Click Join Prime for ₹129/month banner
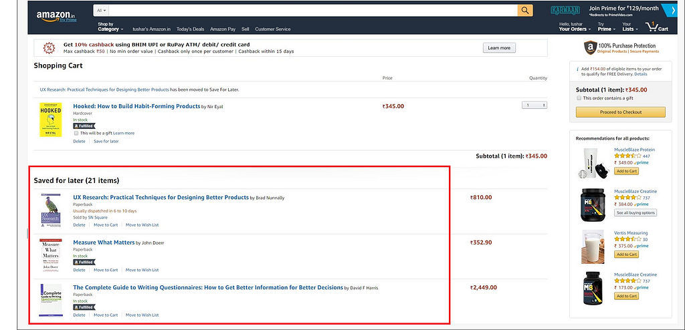 pos(623,10)
